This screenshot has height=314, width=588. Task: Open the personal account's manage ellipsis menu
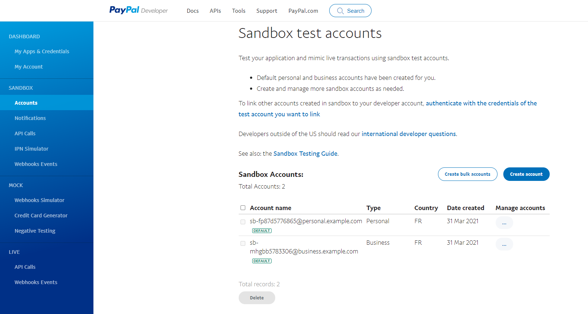(x=504, y=223)
